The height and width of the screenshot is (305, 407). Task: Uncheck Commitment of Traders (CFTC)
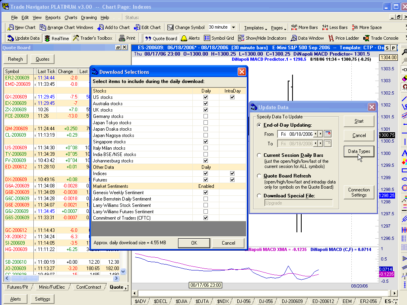(205, 218)
